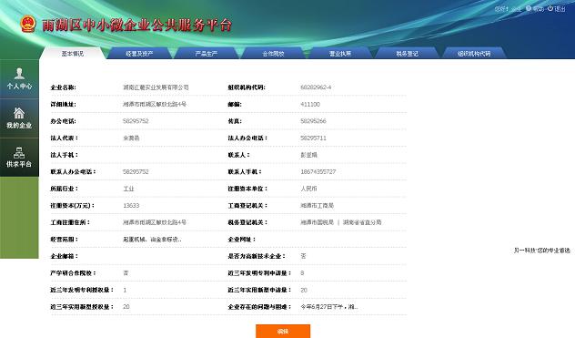Click the legal representative name beside 法人代表
575x338 pixels.
(131, 138)
